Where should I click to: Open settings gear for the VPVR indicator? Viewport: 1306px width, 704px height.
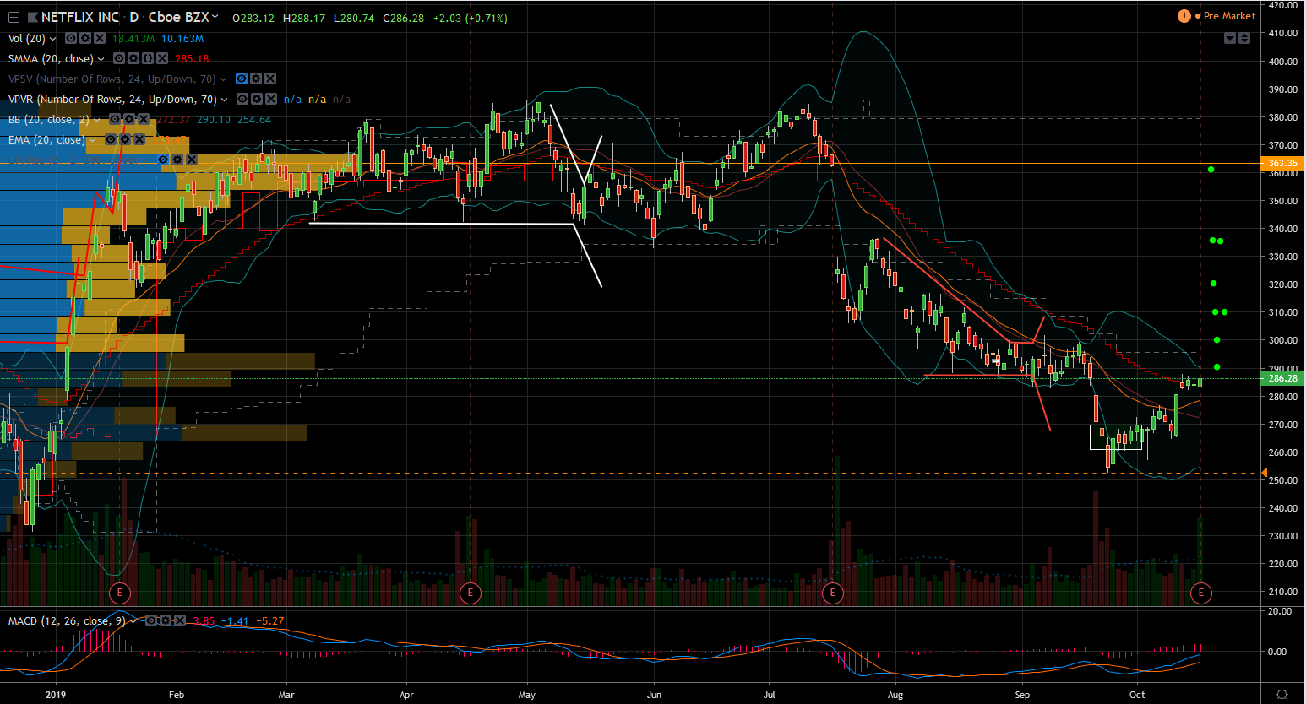[256, 100]
